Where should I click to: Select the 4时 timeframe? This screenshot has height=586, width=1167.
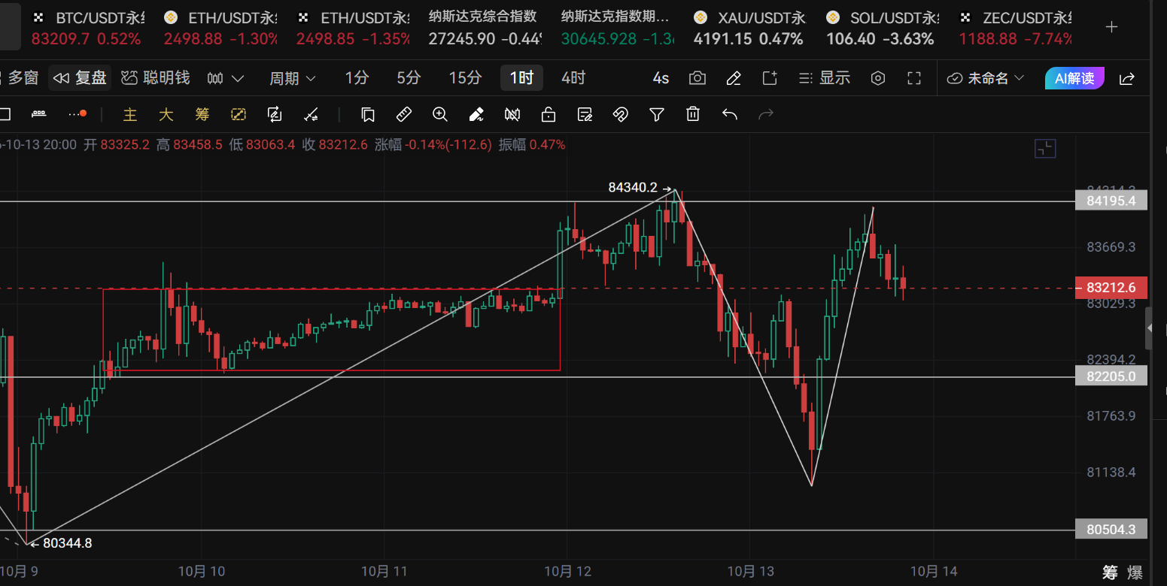pyautogui.click(x=573, y=78)
